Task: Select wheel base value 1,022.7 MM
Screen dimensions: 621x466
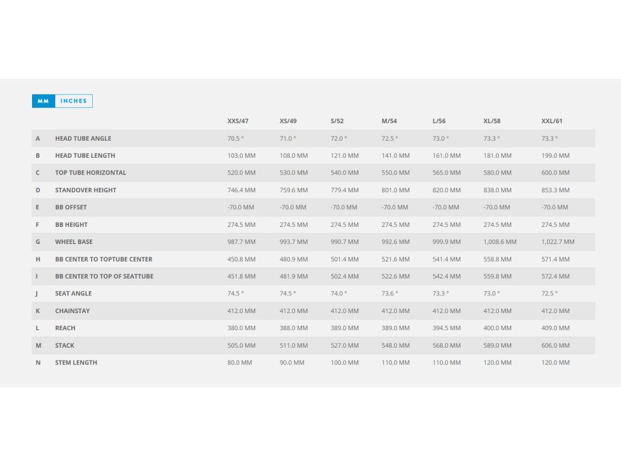Action: click(558, 241)
